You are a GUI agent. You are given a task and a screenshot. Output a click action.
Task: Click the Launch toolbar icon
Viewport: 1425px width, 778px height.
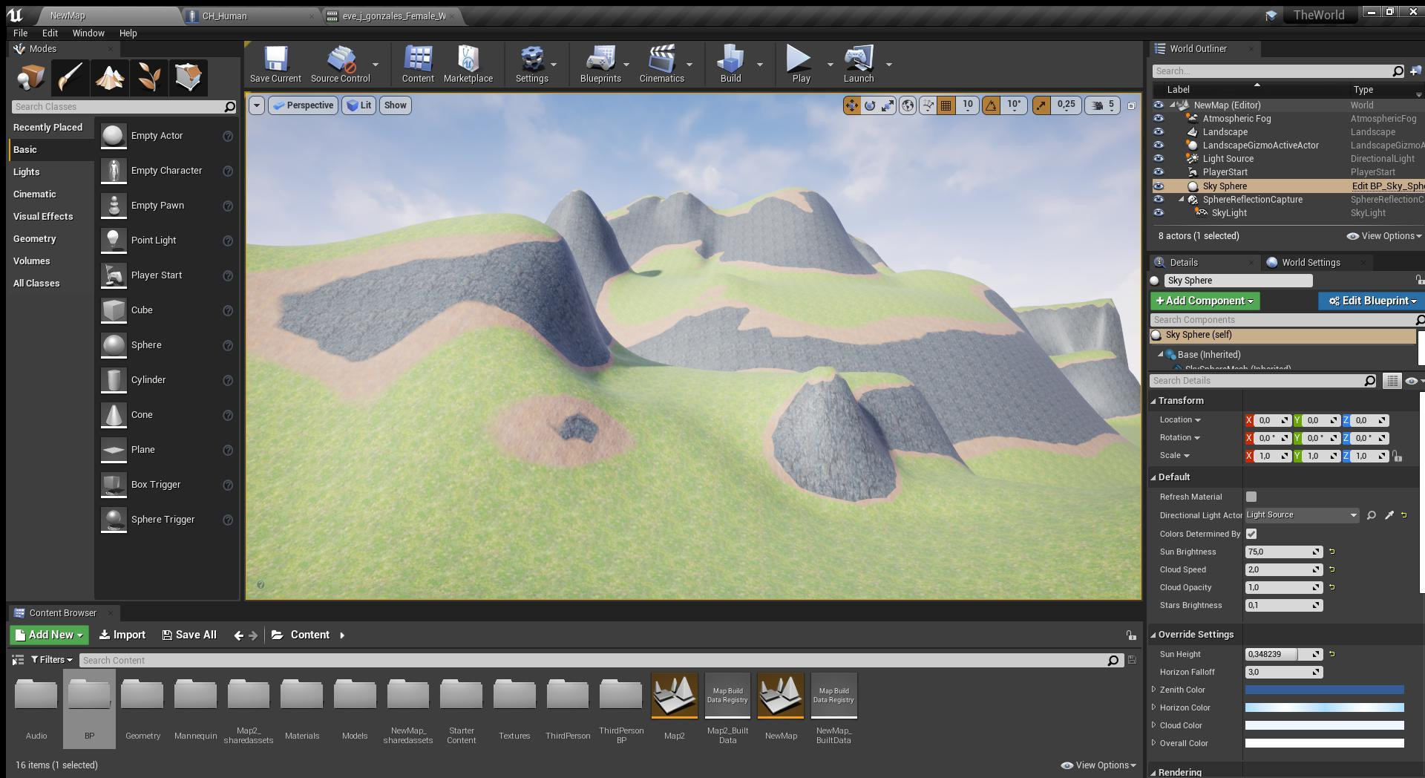click(859, 64)
